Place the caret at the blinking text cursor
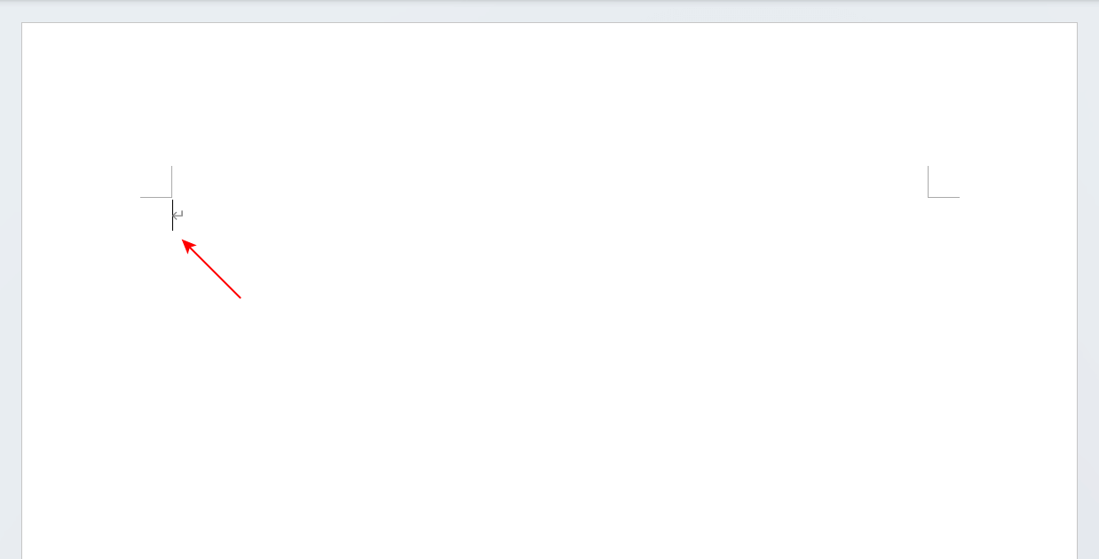Screen dimensions: 1099x559 [x=172, y=216]
